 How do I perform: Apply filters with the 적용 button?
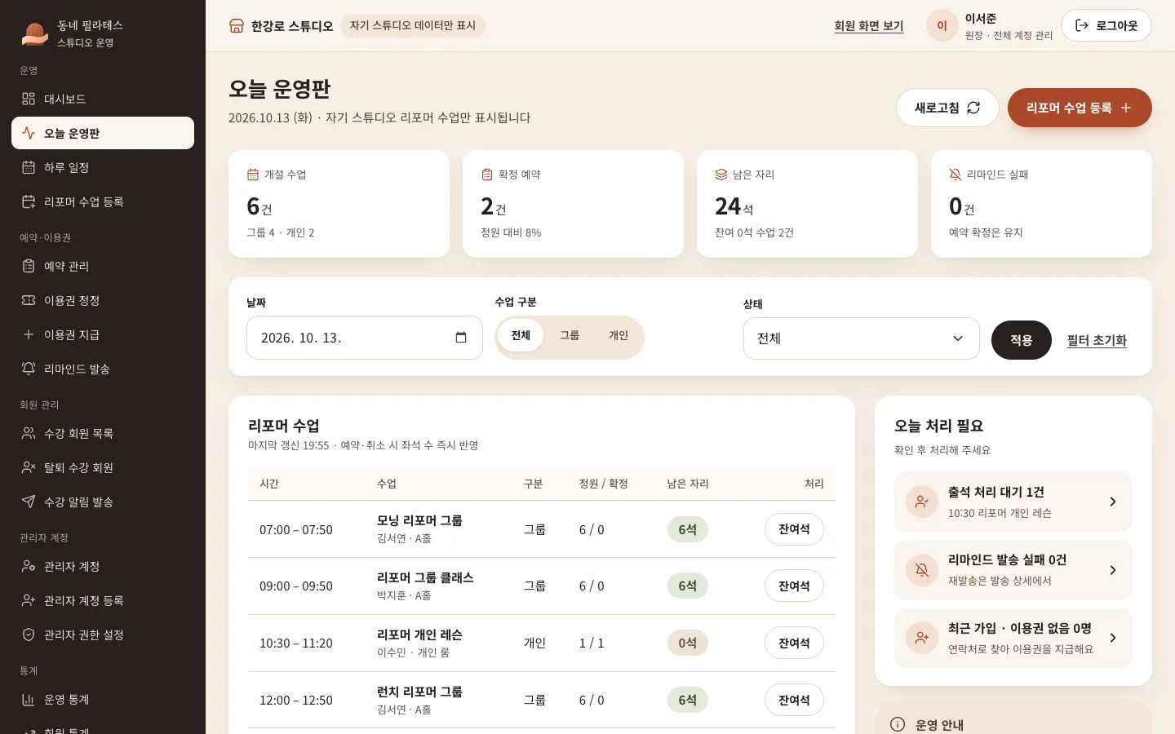click(x=1022, y=340)
